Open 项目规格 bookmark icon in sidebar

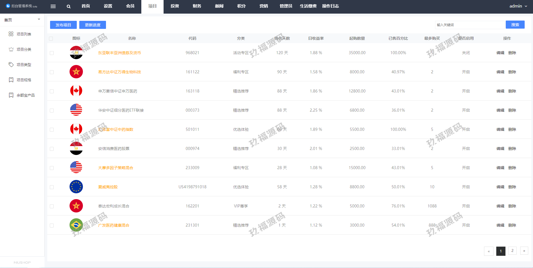(11, 80)
